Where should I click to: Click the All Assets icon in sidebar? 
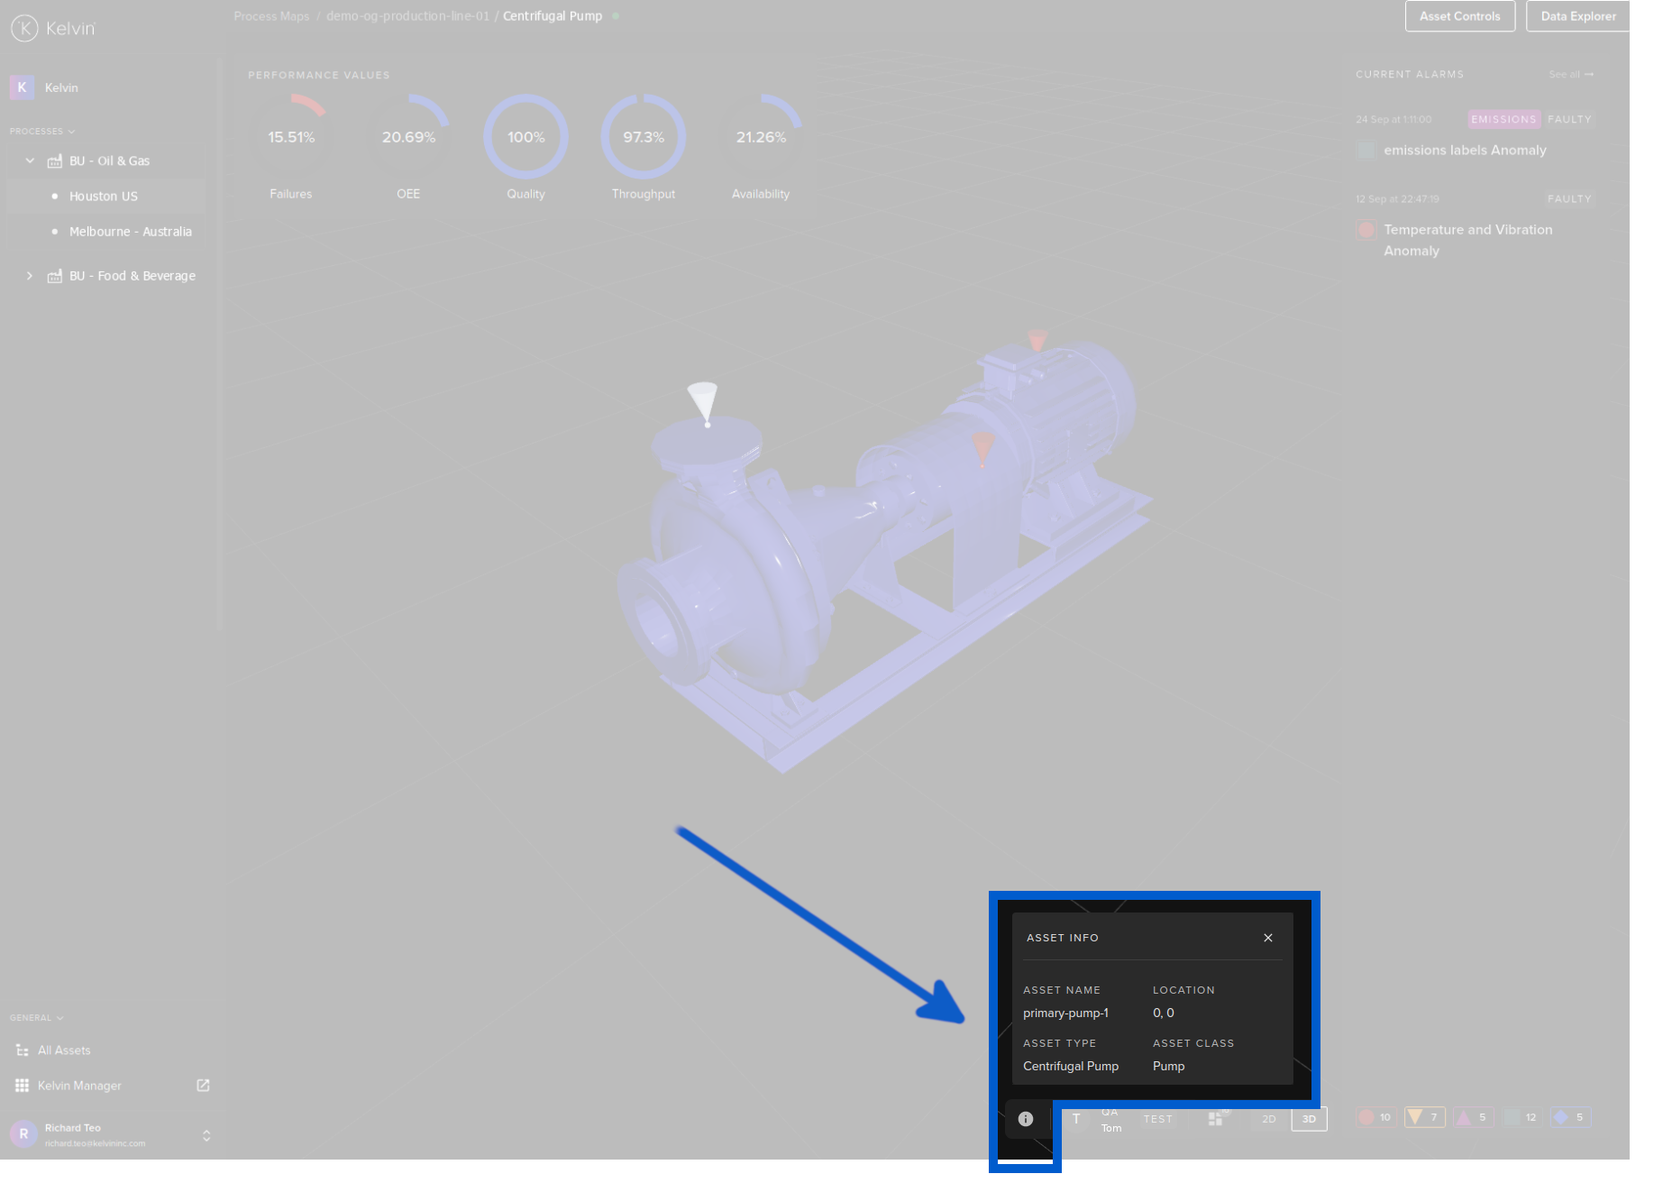[22, 1050]
